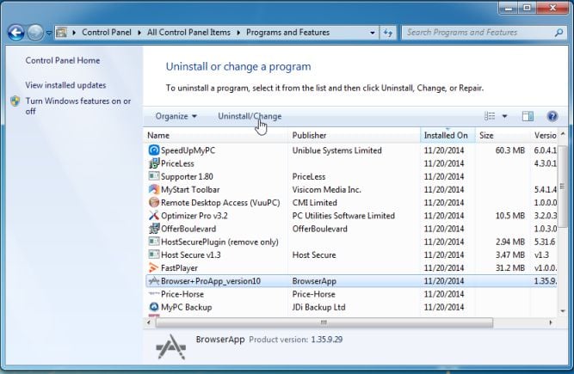574x374 pixels.
Task: Click the MyPC Backup icon
Action: click(x=154, y=307)
